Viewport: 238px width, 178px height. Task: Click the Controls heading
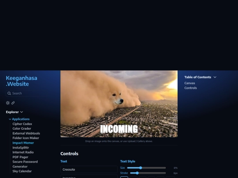click(69, 154)
